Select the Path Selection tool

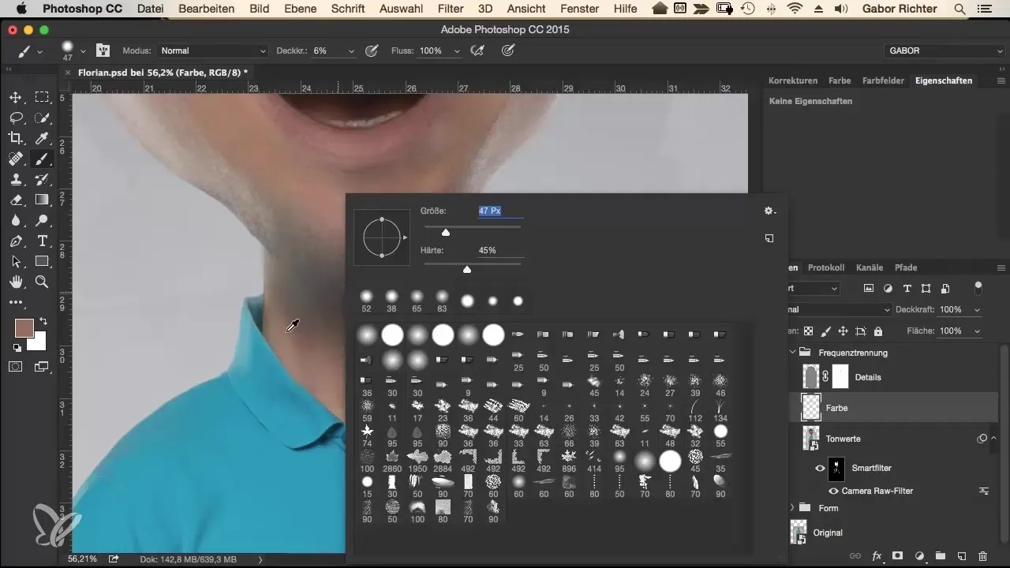click(x=15, y=261)
